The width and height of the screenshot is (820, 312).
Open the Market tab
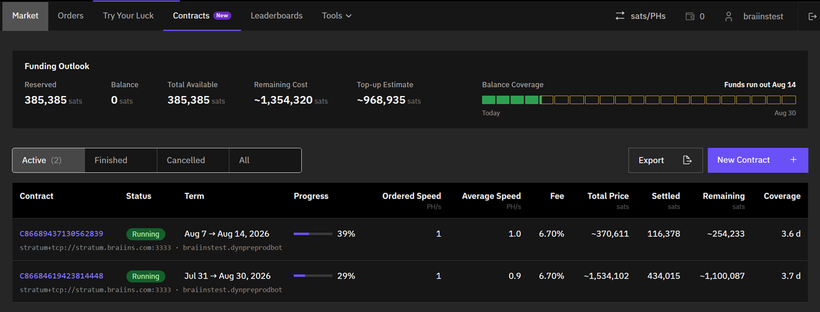pyautogui.click(x=25, y=16)
